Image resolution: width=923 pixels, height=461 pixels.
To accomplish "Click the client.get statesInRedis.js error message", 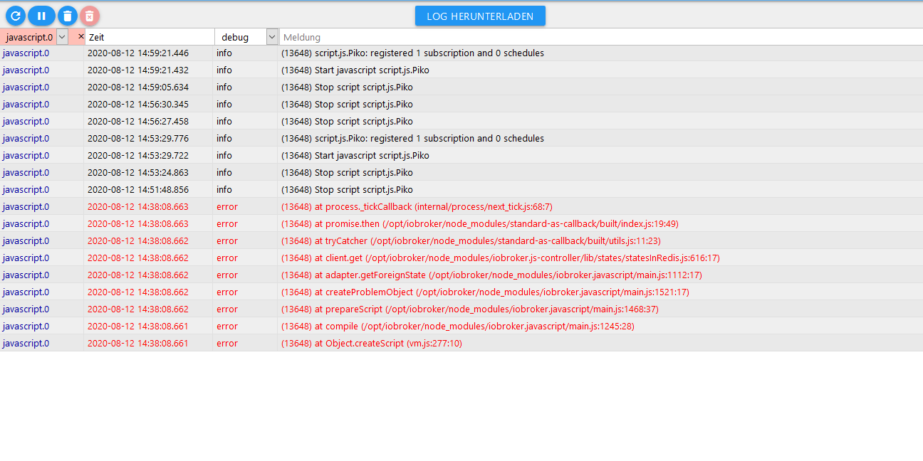I will pos(500,258).
